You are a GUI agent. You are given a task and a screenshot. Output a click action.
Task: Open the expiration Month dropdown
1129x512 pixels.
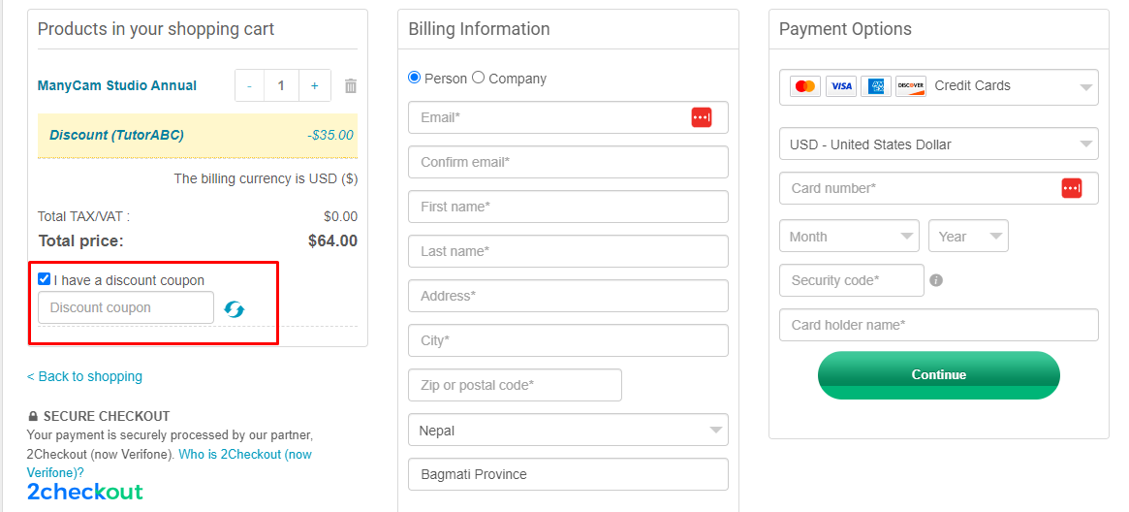(x=849, y=237)
